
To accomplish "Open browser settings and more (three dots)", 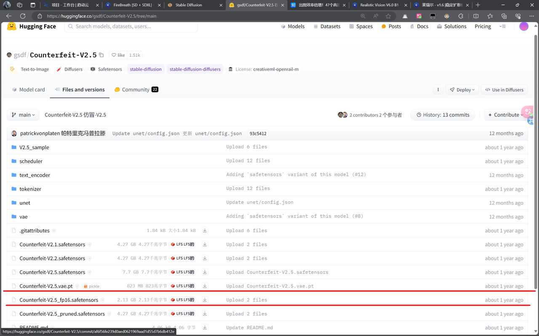I will (531, 16).
